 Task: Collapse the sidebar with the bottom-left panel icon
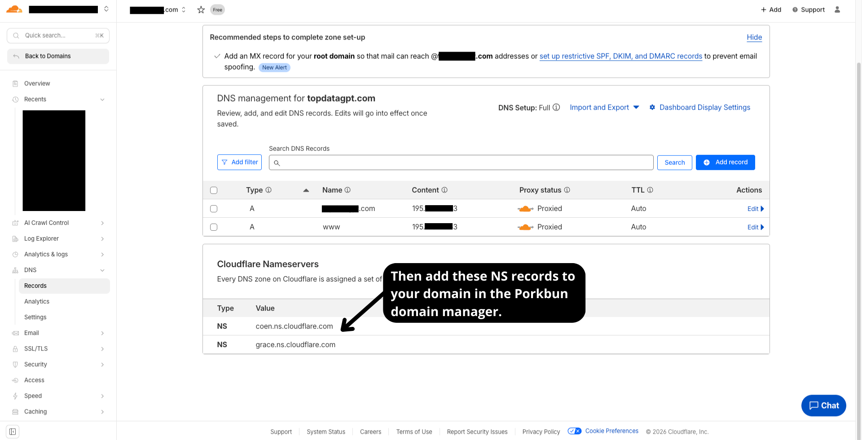(x=12, y=431)
